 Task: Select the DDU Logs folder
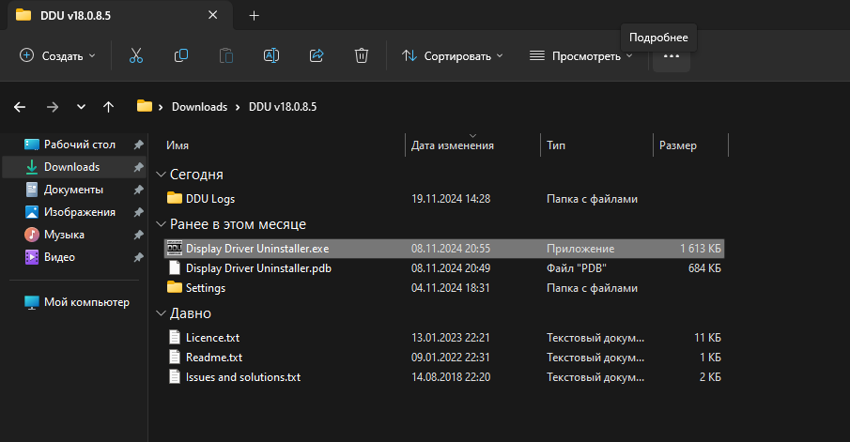click(209, 199)
